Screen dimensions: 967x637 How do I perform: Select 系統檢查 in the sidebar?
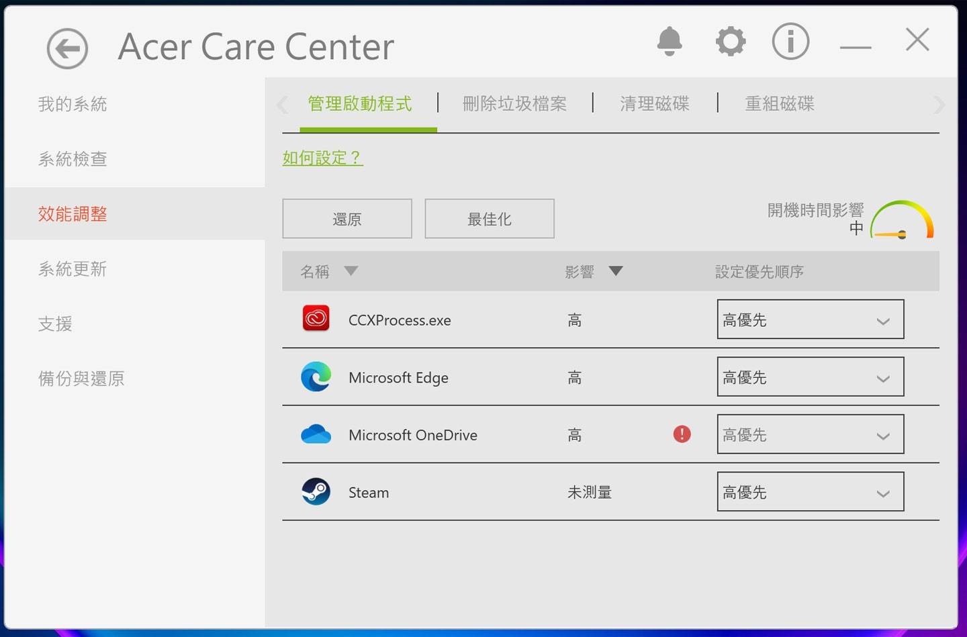coord(73,159)
